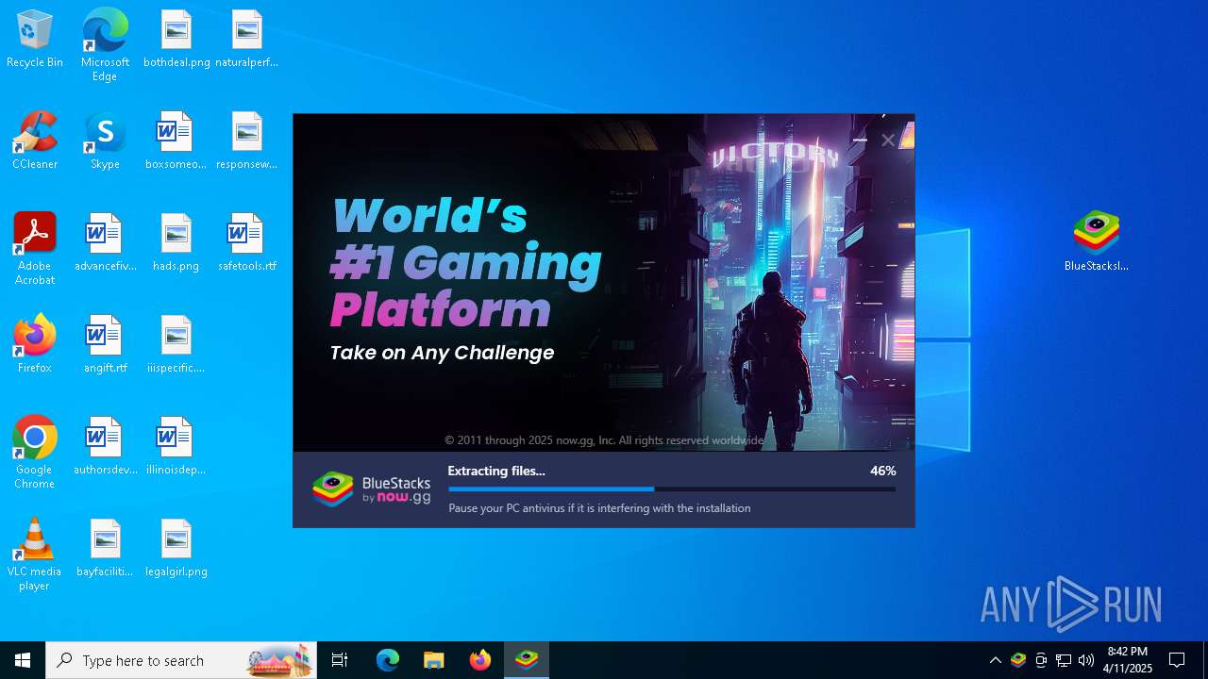Click the Extracting files status text
This screenshot has height=679, width=1208.
(x=496, y=471)
